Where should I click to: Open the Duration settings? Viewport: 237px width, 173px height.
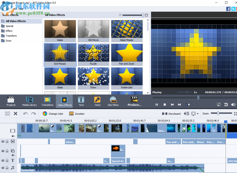pos(77,114)
